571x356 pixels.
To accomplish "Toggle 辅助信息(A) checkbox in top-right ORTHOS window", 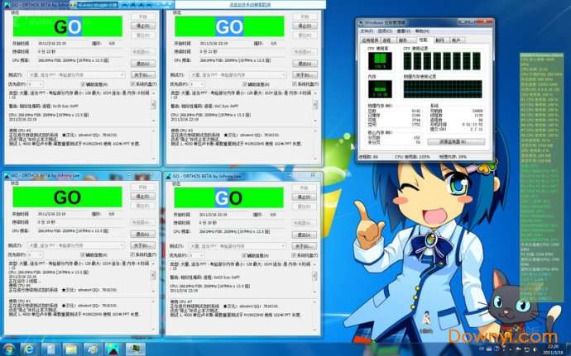I will pos(245,84).
